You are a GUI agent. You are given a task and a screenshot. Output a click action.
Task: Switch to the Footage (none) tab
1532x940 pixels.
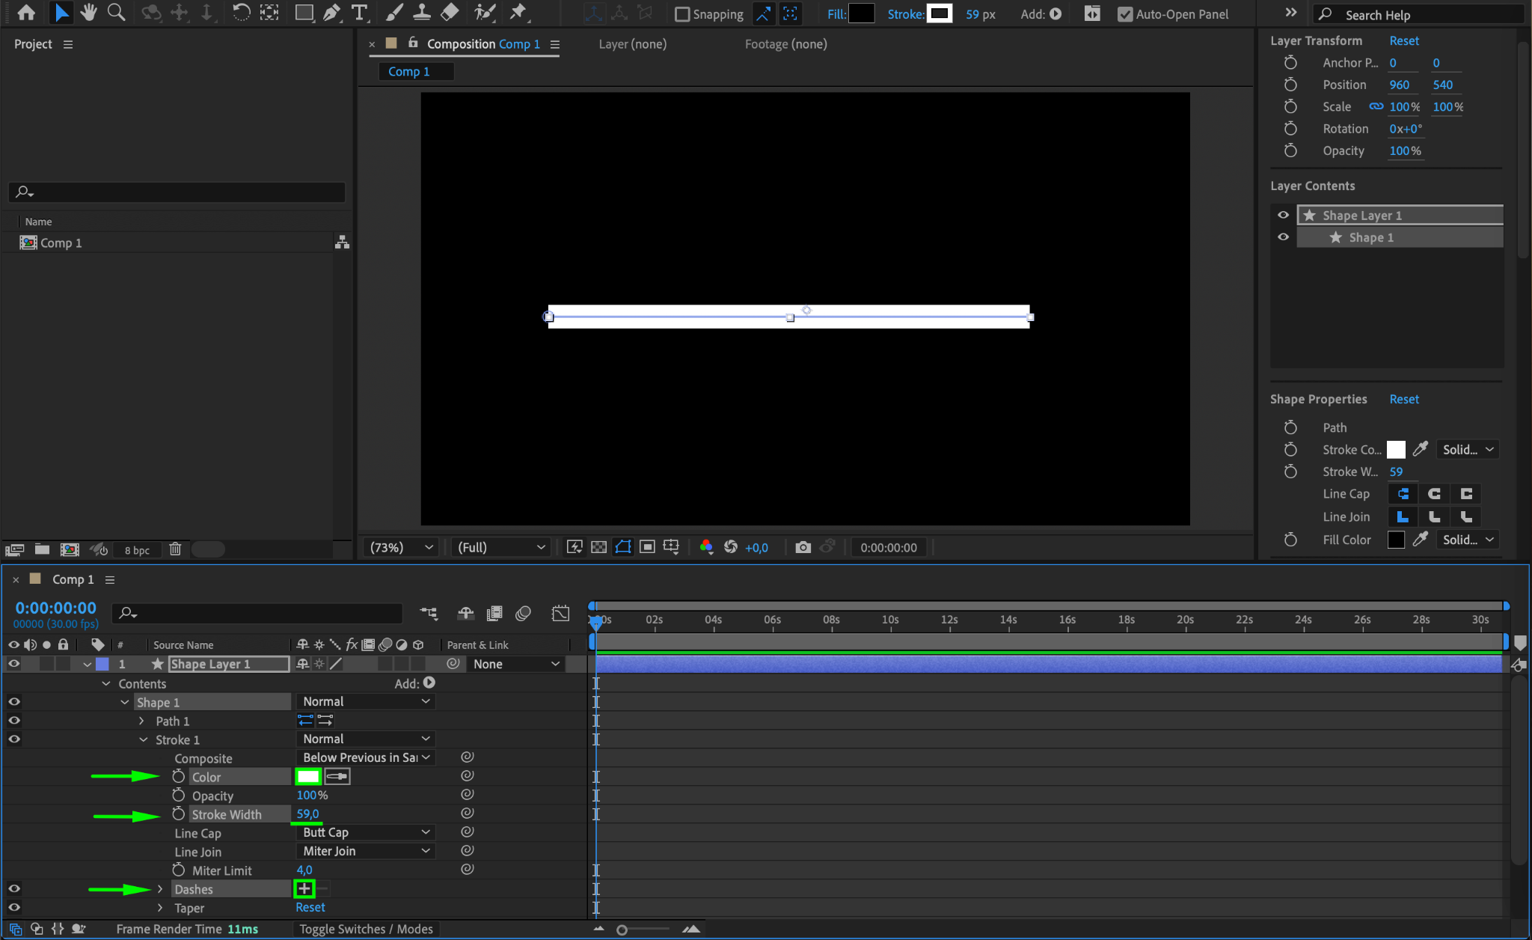[785, 44]
